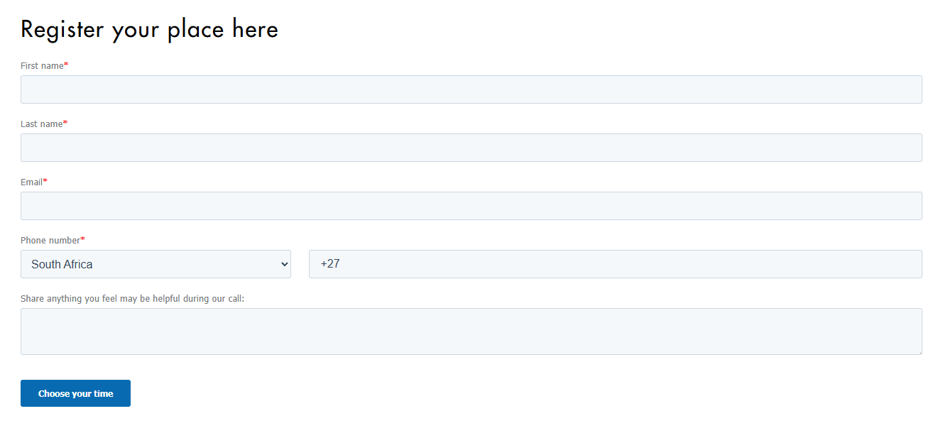943x438 pixels.
Task: Click the "Email" field label
Action: tap(31, 182)
